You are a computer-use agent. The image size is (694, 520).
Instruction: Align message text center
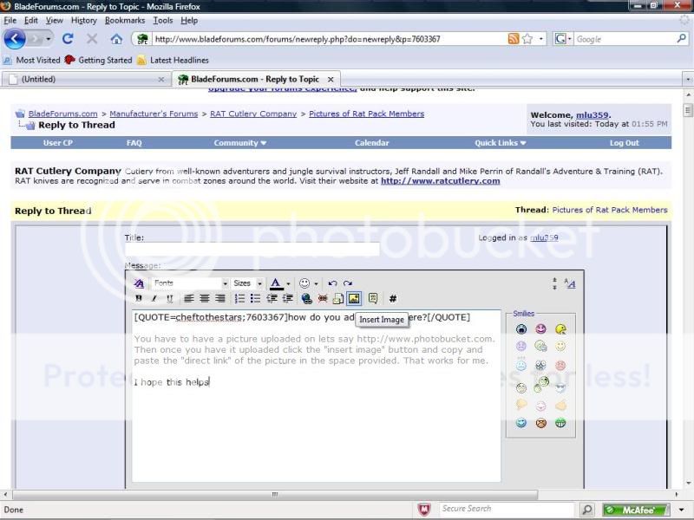(205, 298)
